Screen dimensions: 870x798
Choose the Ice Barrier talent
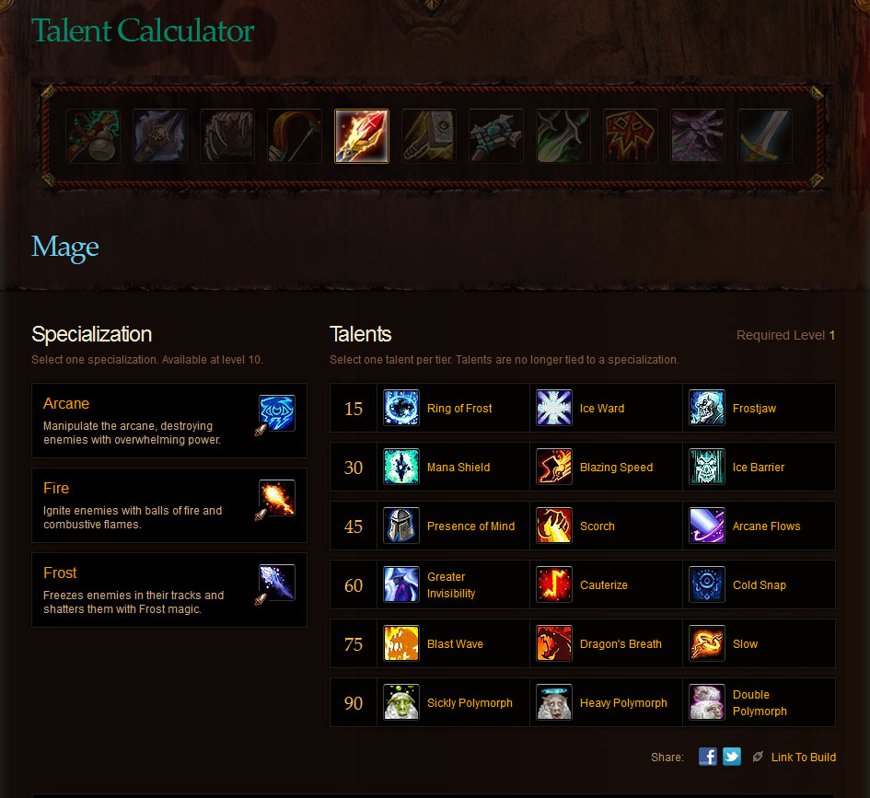pyautogui.click(x=759, y=467)
